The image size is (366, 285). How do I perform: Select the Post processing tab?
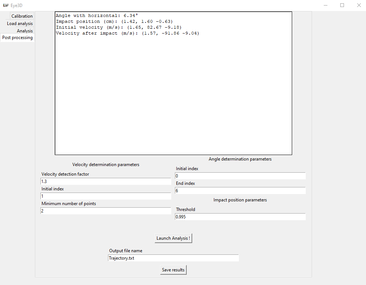(18, 38)
